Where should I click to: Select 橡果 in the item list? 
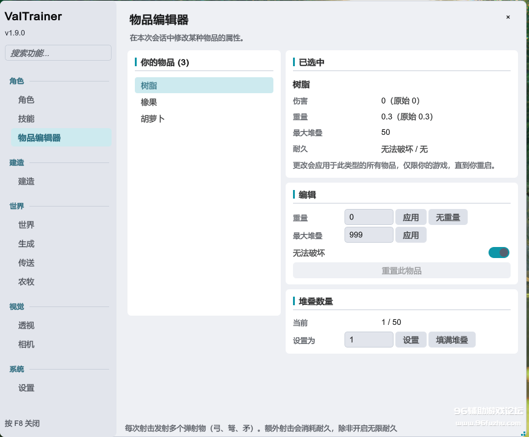point(204,102)
